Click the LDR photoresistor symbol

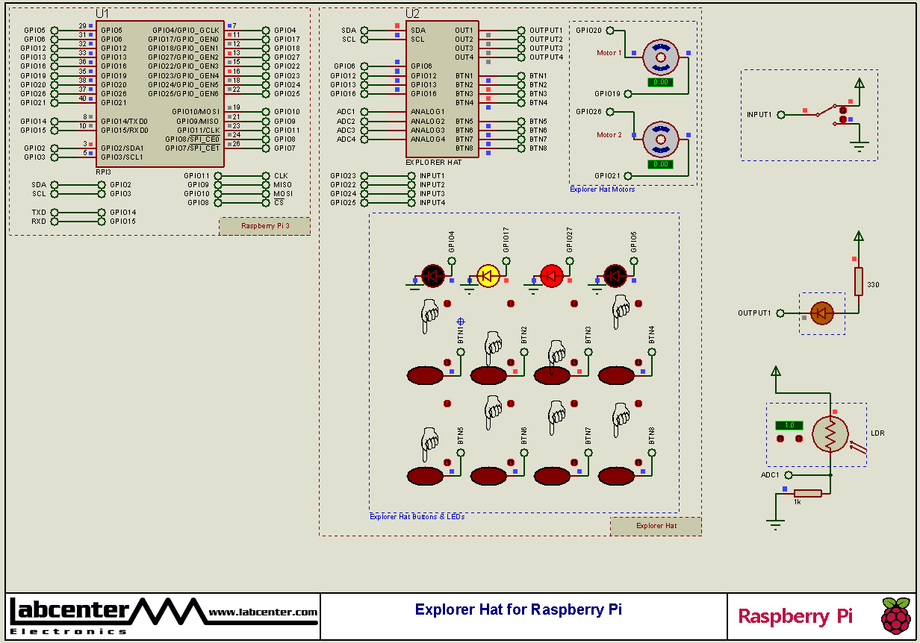(x=830, y=433)
